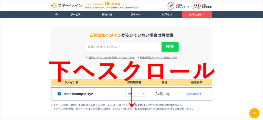Select the star-example.xyz domain name text
263x120 pixels.
(79, 94)
